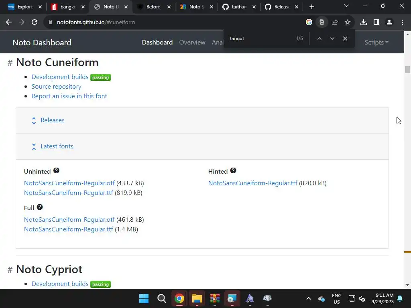The image size is (411, 308).
Task: Open a new browser tab
Action: pyautogui.click(x=311, y=7)
